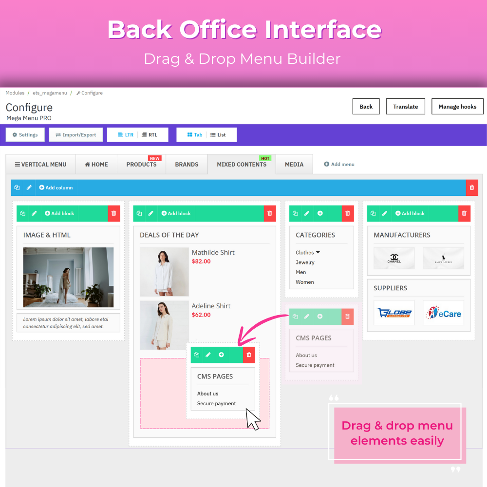
Task: Switch layout direction to LTR
Action: [x=125, y=135]
